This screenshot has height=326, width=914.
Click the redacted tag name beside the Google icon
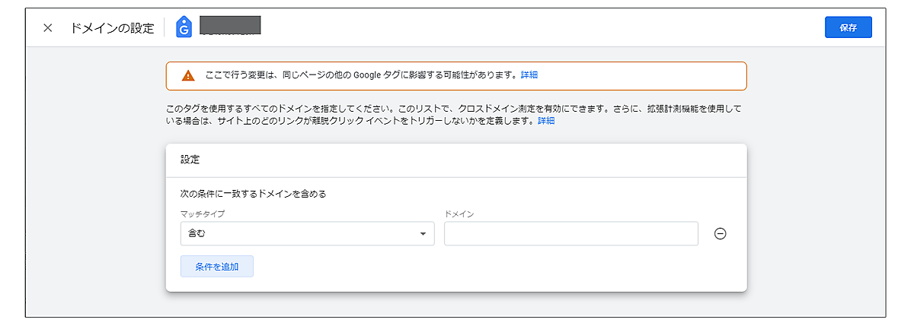[230, 25]
